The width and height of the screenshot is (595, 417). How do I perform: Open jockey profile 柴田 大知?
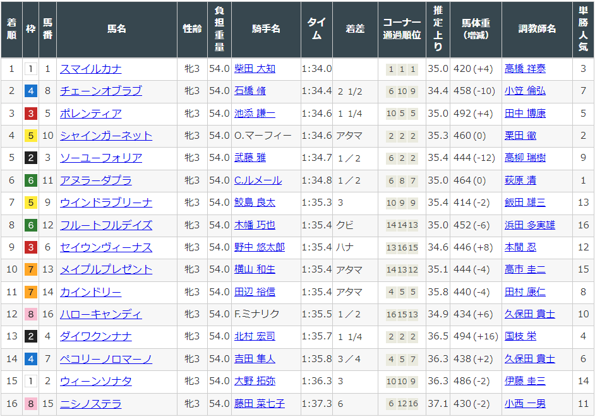pos(255,69)
